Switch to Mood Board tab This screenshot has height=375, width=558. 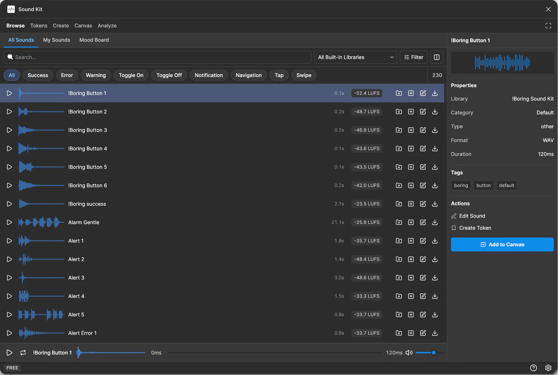coord(94,40)
